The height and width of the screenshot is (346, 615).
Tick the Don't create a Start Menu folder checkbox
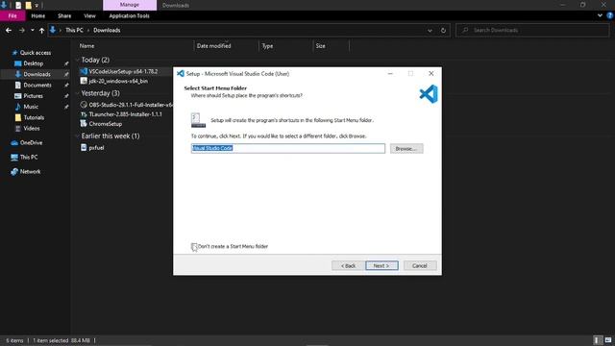tap(194, 246)
